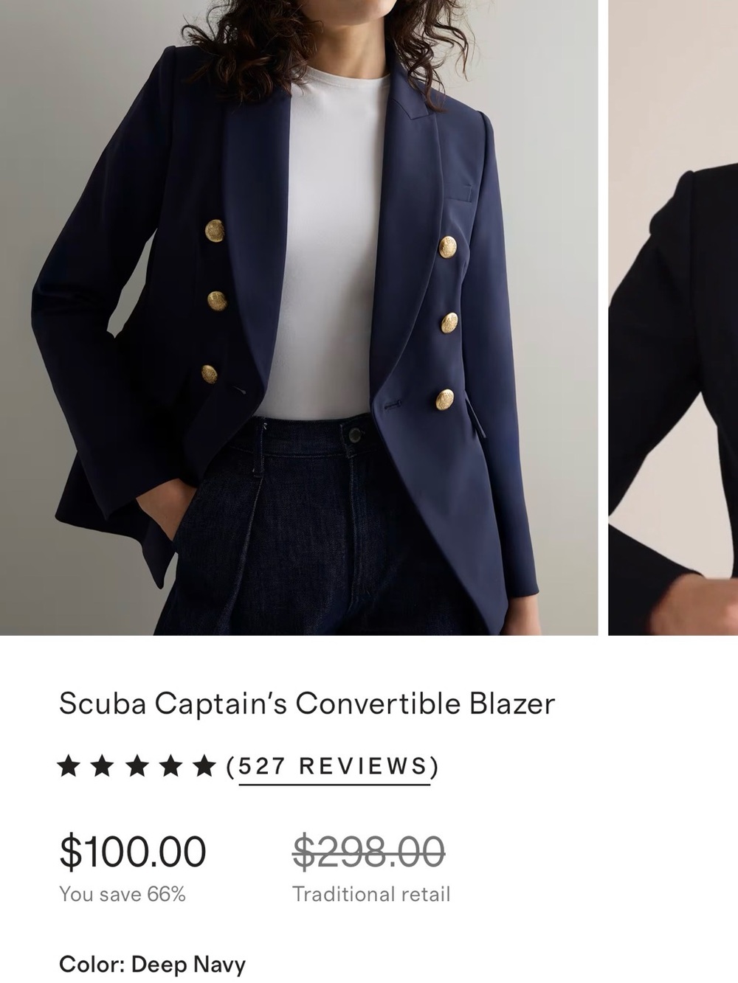This screenshot has width=738, height=983.
Task: Click the Traditional retail label
Action: [x=370, y=893]
